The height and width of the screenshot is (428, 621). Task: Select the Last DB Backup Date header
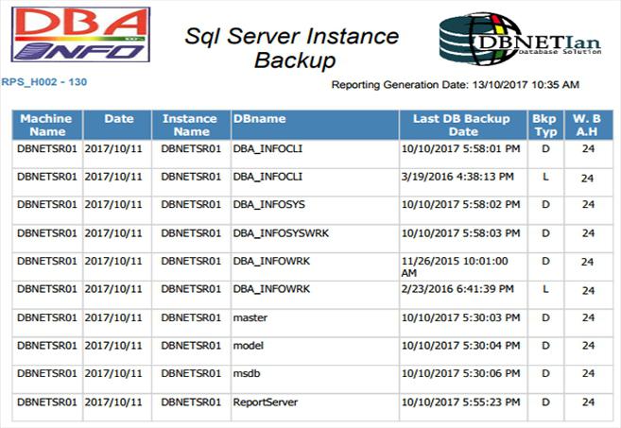tap(463, 125)
